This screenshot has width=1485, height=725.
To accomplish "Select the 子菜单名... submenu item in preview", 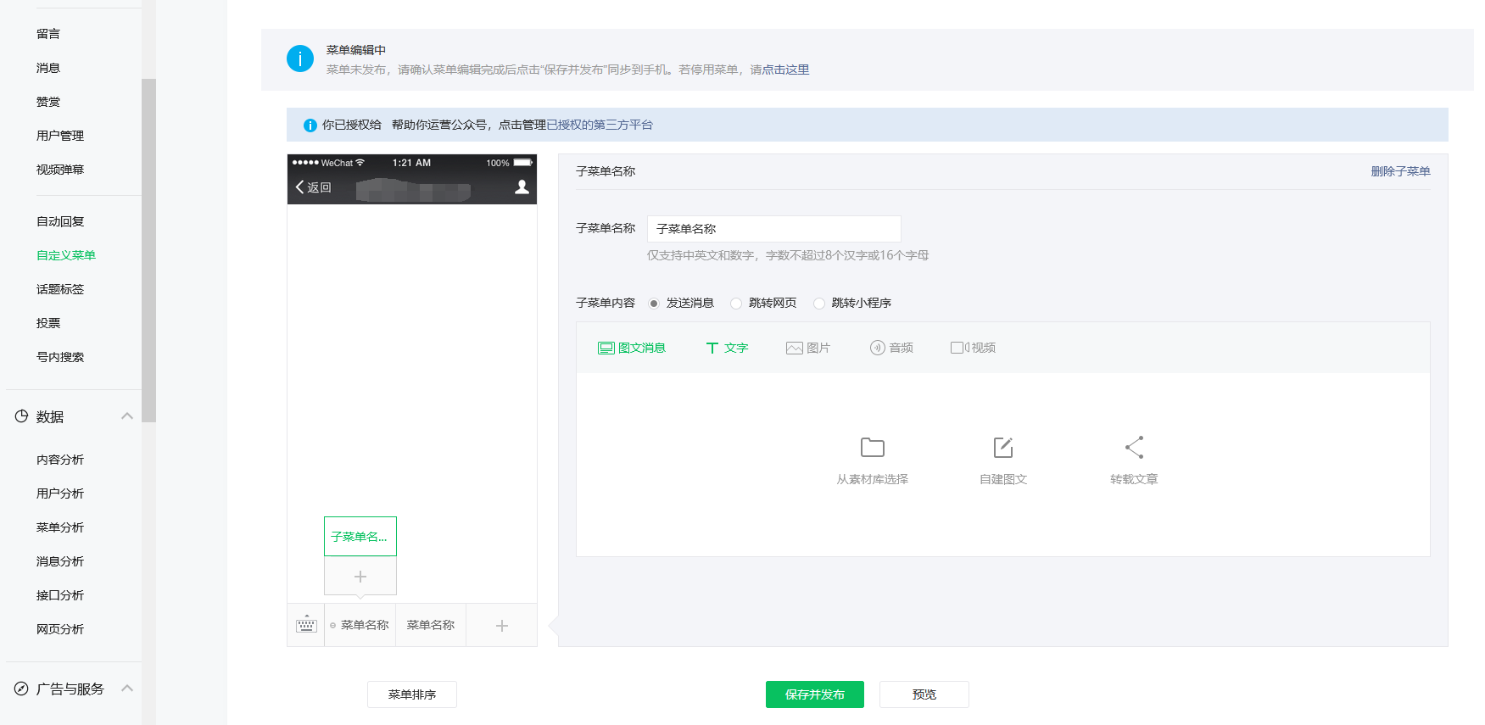I will click(360, 537).
